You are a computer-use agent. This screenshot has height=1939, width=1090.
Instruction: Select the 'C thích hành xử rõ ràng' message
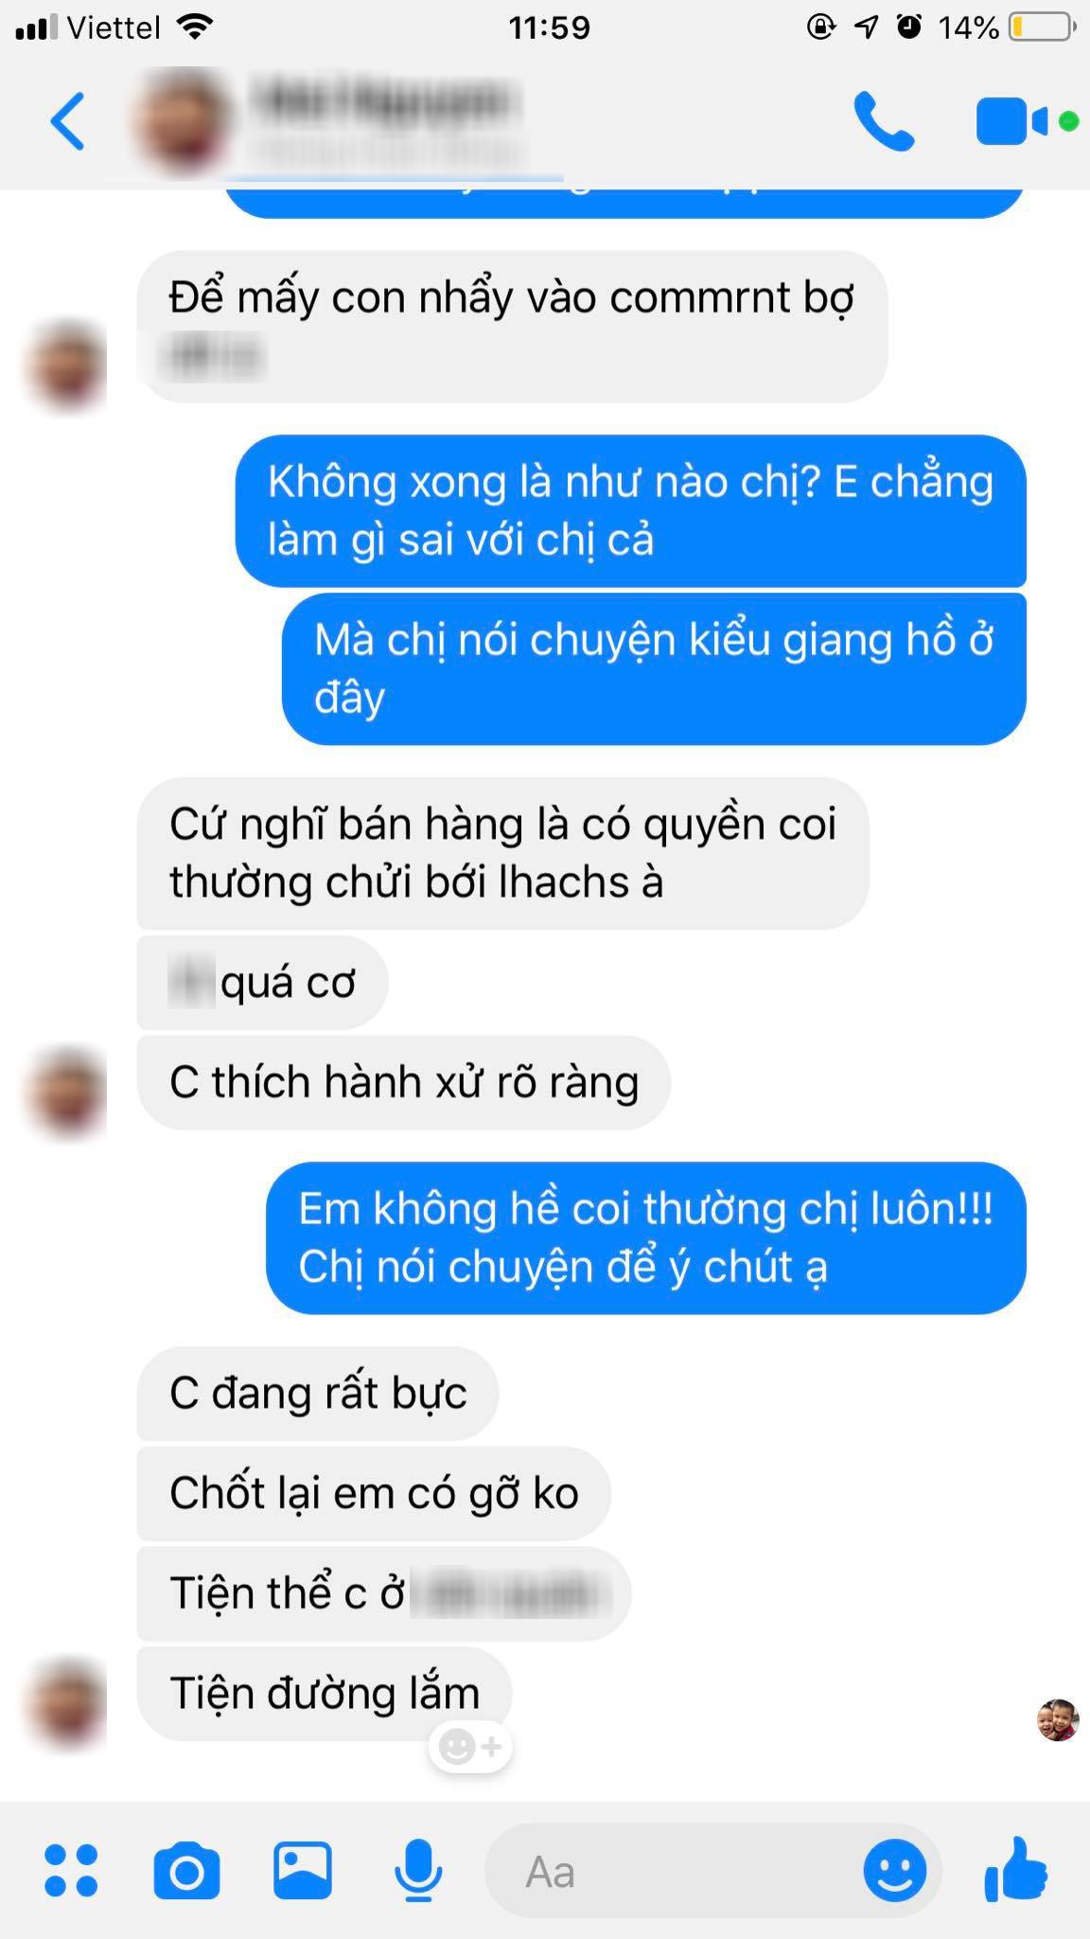click(x=404, y=1082)
